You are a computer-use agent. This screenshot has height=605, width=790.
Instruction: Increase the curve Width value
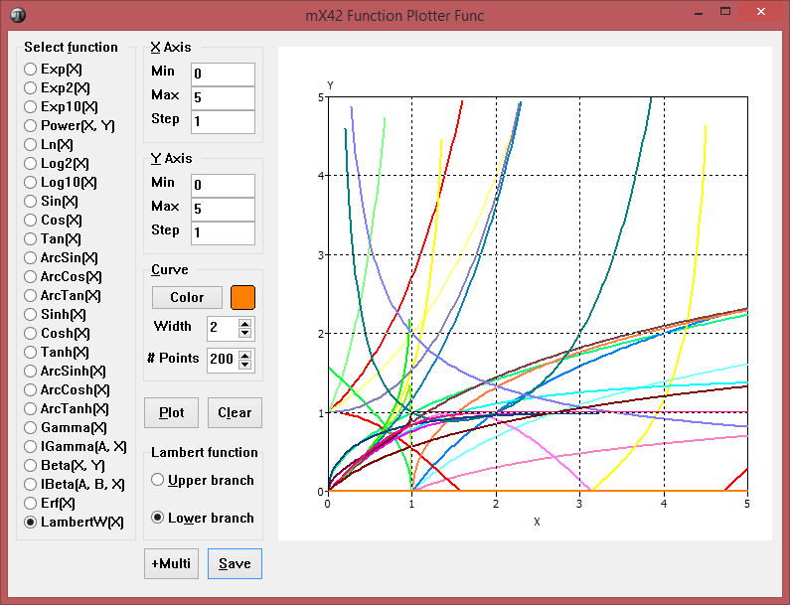245,322
